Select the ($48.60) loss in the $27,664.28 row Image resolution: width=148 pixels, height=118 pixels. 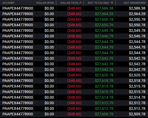[74, 14]
